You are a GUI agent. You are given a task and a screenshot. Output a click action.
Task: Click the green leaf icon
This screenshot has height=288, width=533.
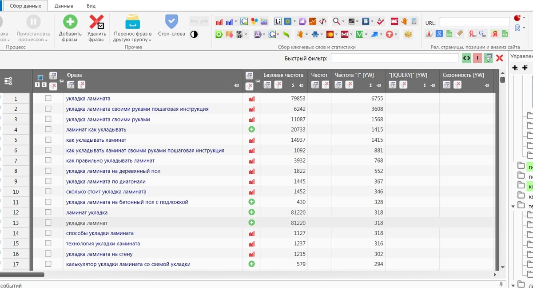point(286,34)
